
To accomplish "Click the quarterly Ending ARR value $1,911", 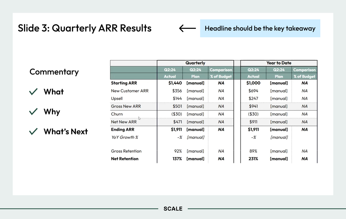I will pos(176,129).
